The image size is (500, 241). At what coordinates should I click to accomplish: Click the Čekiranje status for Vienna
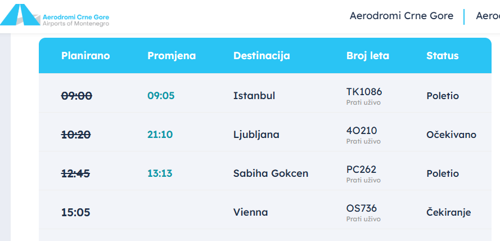[x=448, y=212]
